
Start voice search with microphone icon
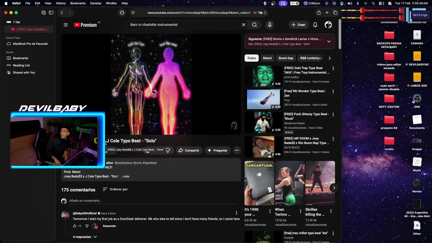coord(270,25)
